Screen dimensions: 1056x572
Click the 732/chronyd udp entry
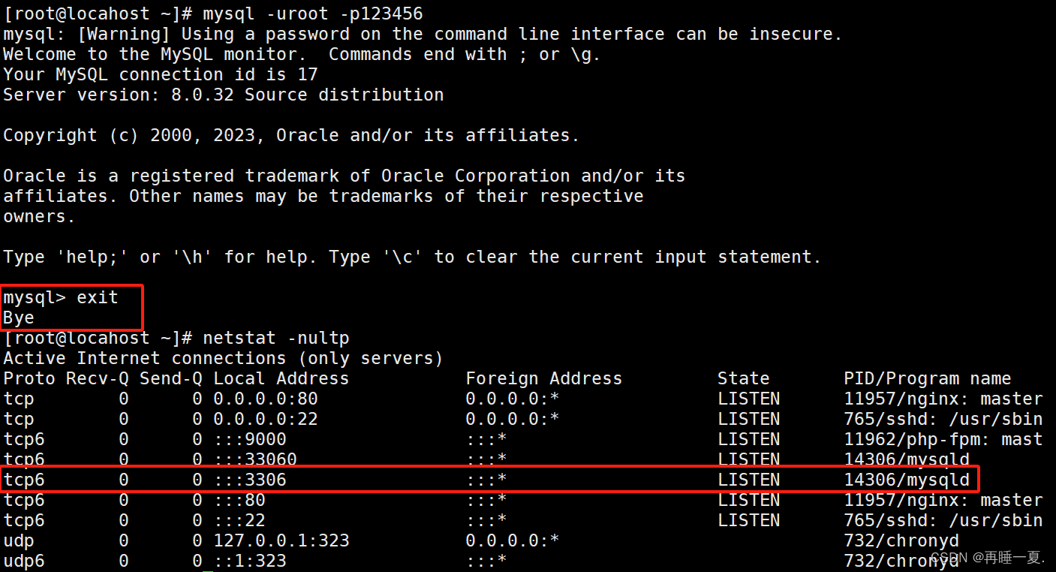[901, 540]
